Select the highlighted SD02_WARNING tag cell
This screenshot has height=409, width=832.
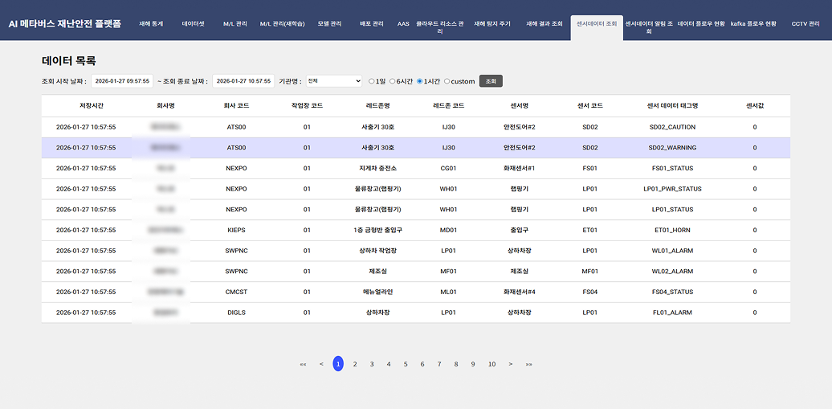pyautogui.click(x=672, y=148)
